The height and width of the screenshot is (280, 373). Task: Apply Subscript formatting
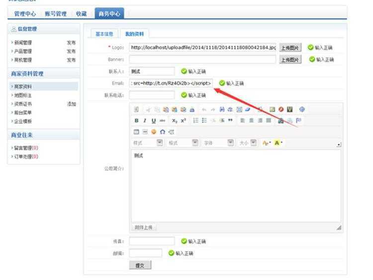[175, 121]
